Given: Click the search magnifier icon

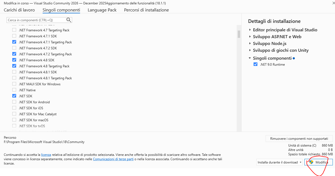Looking at the screenshot, I should pos(69,20).
